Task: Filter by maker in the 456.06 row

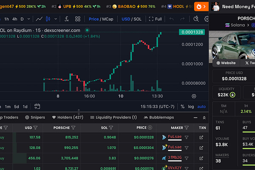Action: [187, 158]
